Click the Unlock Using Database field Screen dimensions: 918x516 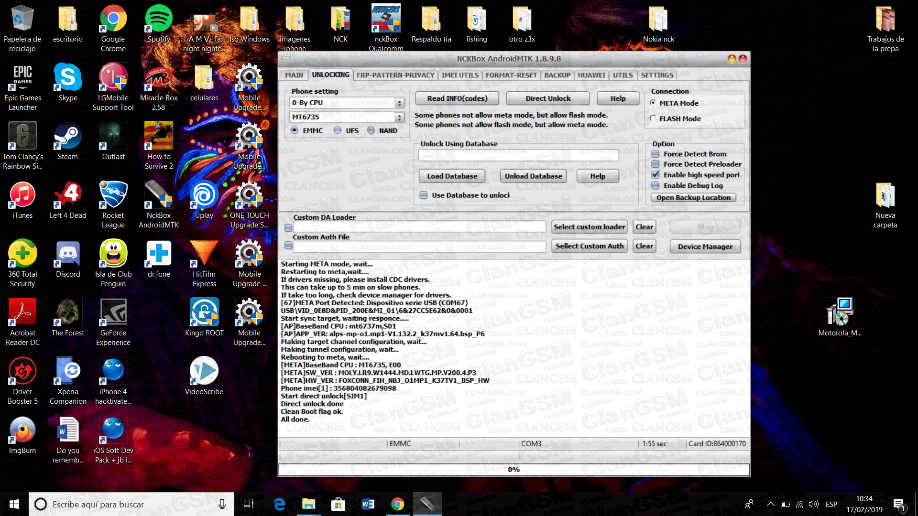pyautogui.click(x=518, y=155)
